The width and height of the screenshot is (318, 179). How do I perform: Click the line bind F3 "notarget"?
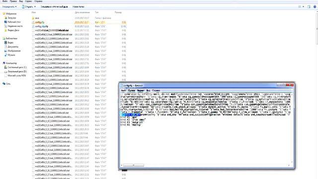pos(132,122)
